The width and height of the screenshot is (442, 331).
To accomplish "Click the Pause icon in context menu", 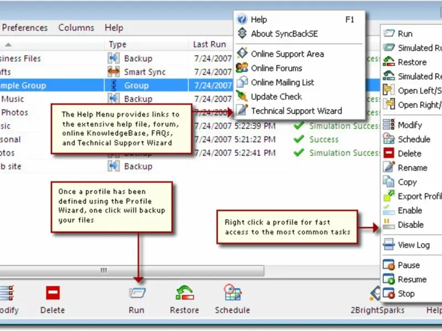I will point(389,265).
